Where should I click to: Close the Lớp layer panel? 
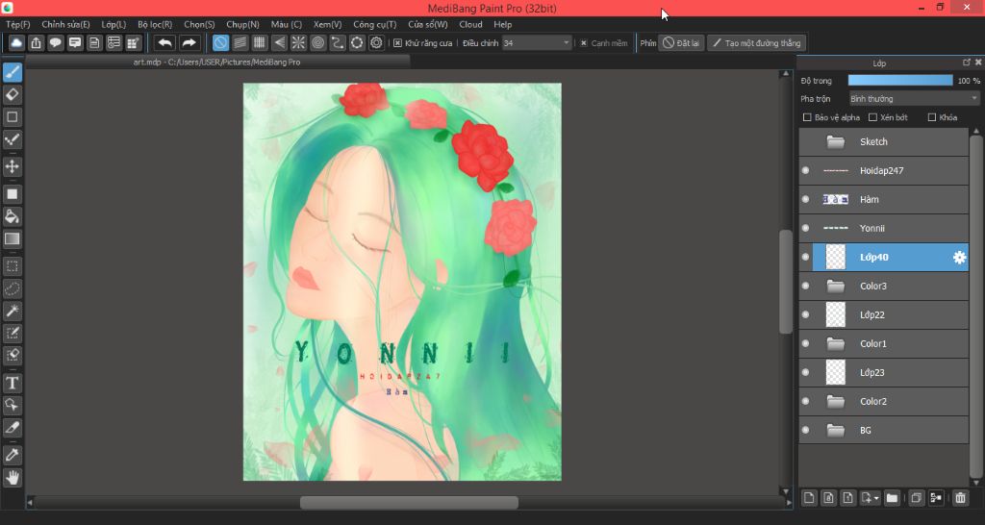[978, 62]
